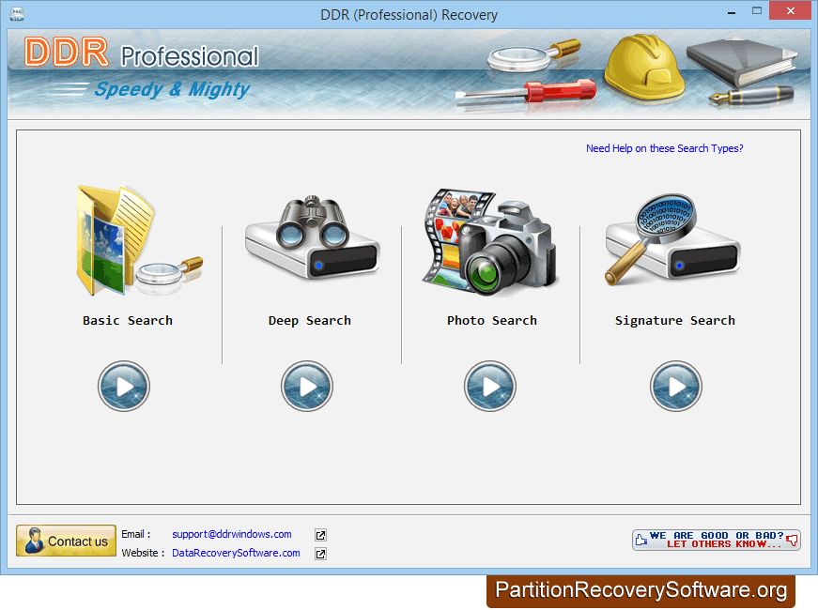Click the Signature Search magnifier drive icon
This screenshot has width=818, height=610.
(672, 239)
